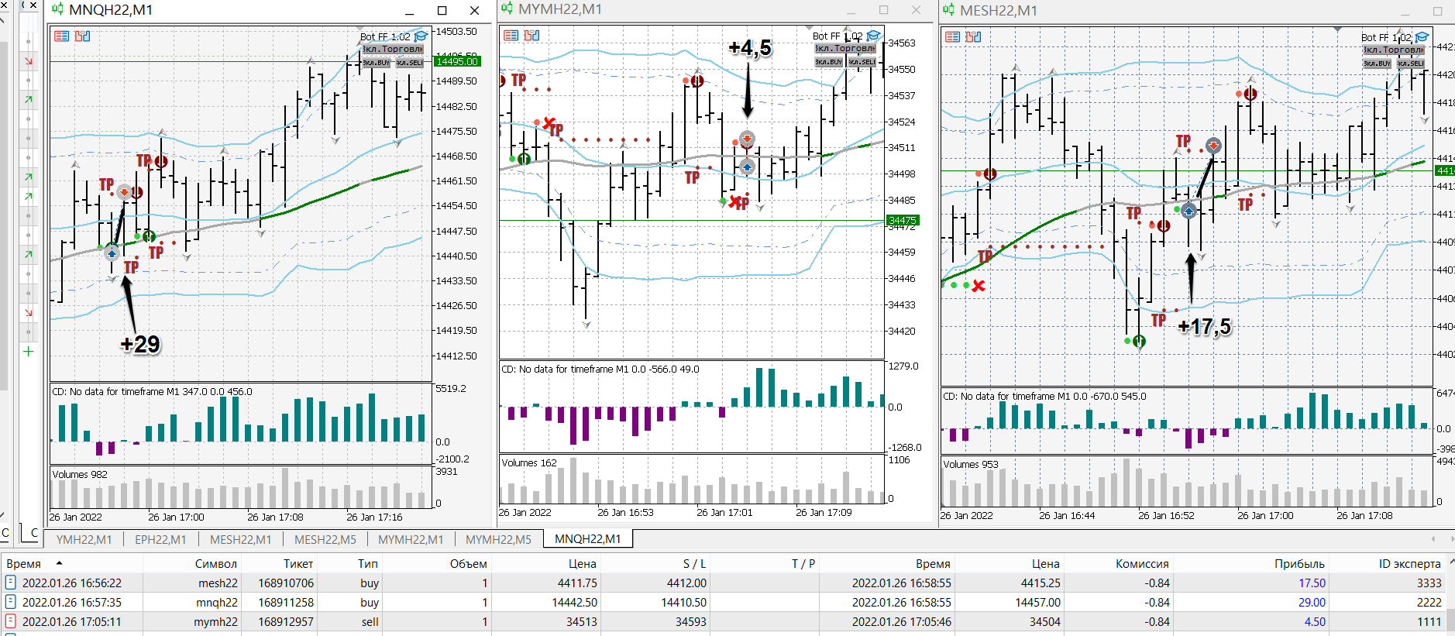Select ticket 168912957 cell
This screenshot has height=636, width=1455.
coord(286,622)
